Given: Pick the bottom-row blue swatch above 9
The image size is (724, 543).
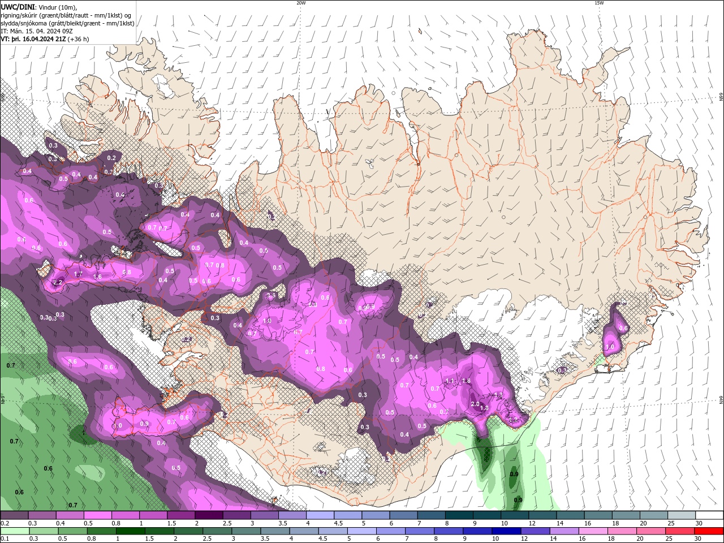Looking at the screenshot, I should [478, 531].
